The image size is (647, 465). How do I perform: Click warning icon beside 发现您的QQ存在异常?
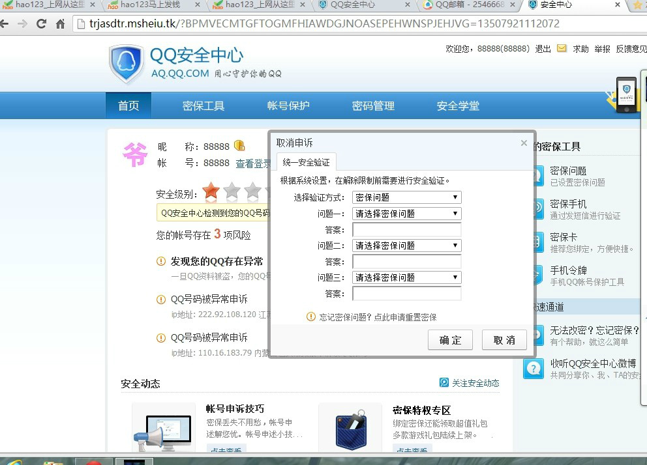tap(161, 261)
